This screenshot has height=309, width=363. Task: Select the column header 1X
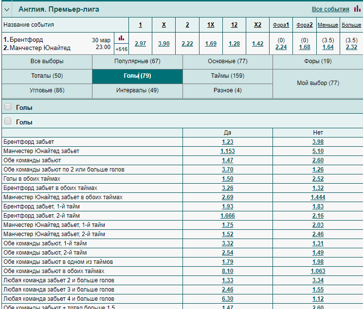[211, 25]
